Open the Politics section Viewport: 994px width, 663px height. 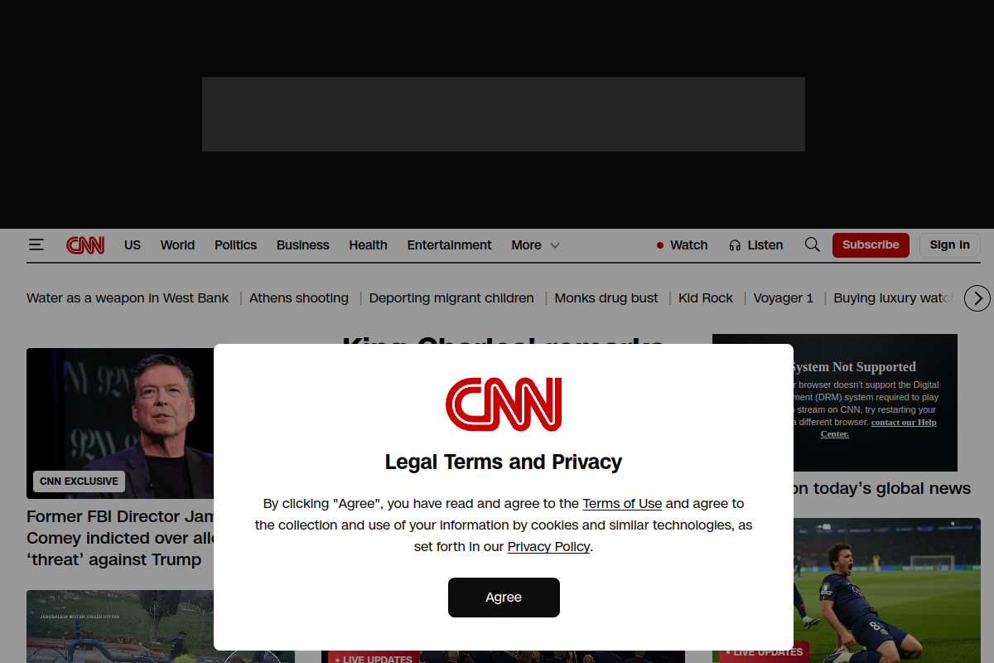(235, 245)
